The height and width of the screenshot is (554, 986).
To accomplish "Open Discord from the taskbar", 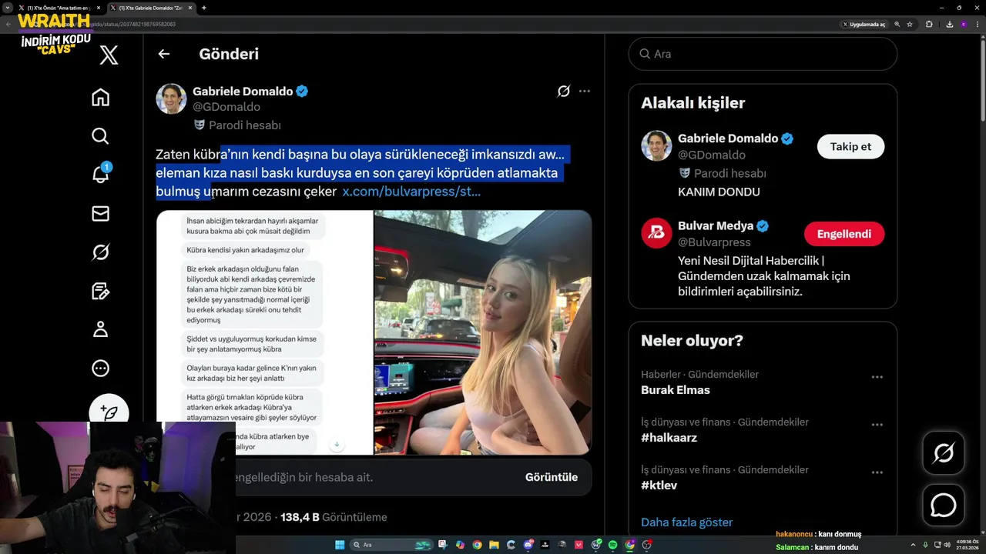I will 528,545.
